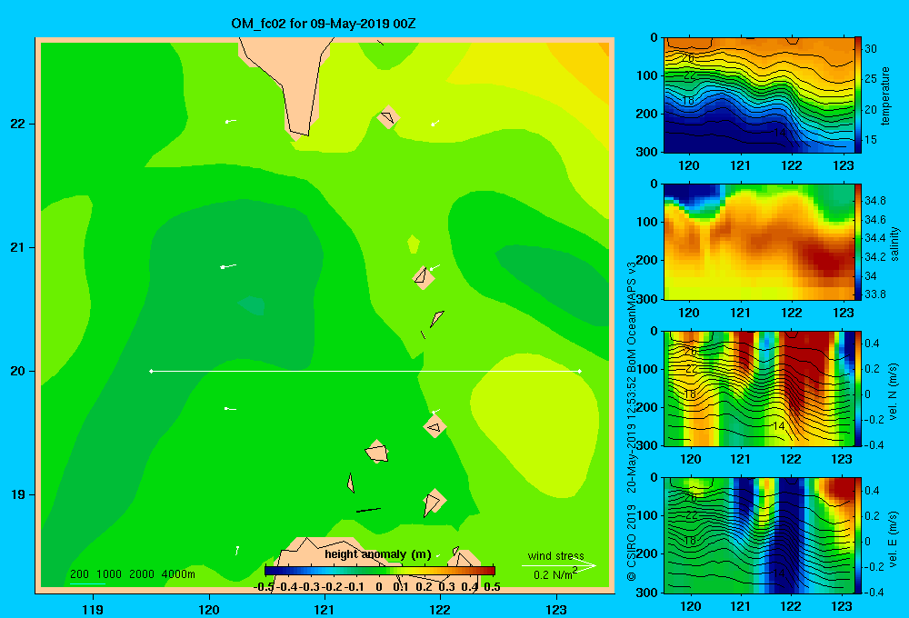This screenshot has height=618, width=909.
Task: Click the main map longitude label 120
Action: tap(209, 609)
